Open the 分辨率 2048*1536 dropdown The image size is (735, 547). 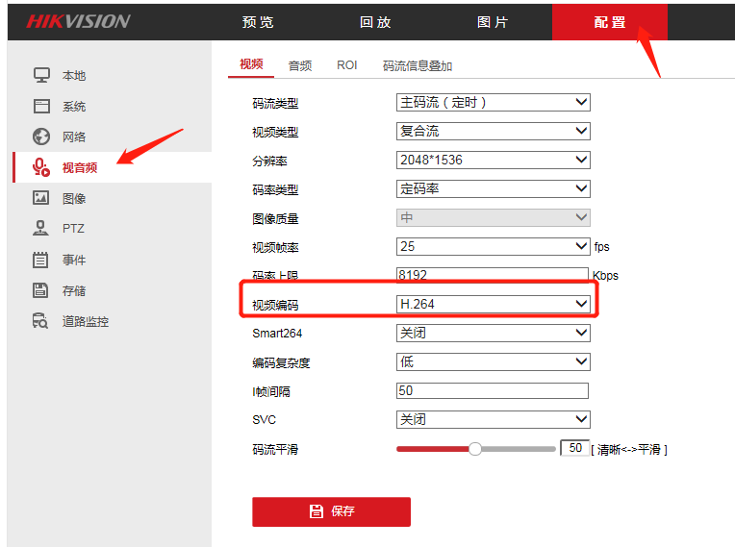pyautogui.click(x=493, y=160)
